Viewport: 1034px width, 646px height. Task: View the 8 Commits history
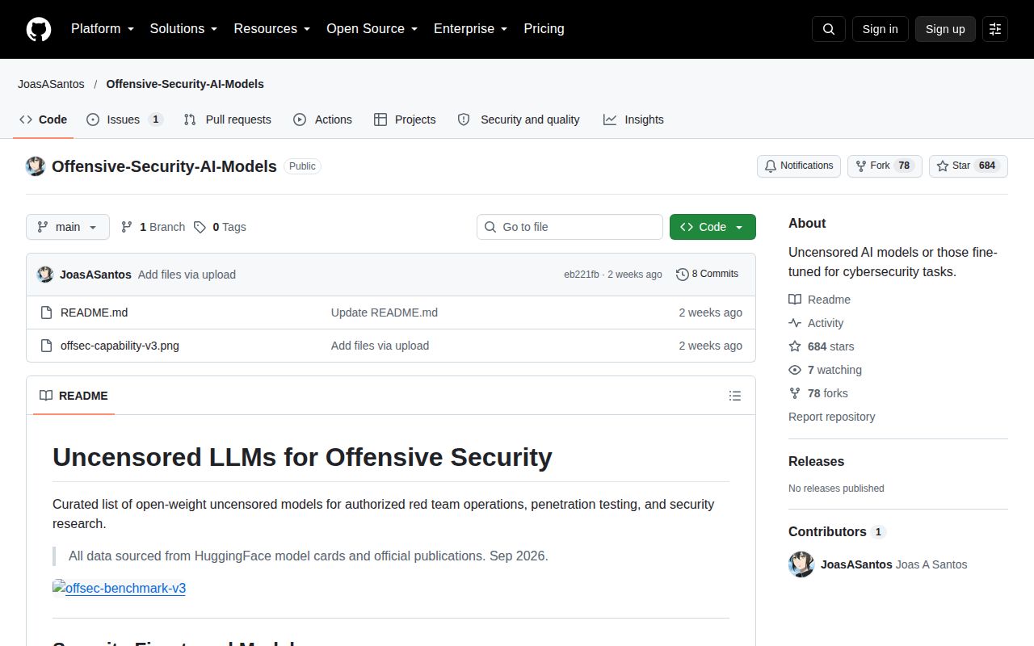(x=707, y=275)
